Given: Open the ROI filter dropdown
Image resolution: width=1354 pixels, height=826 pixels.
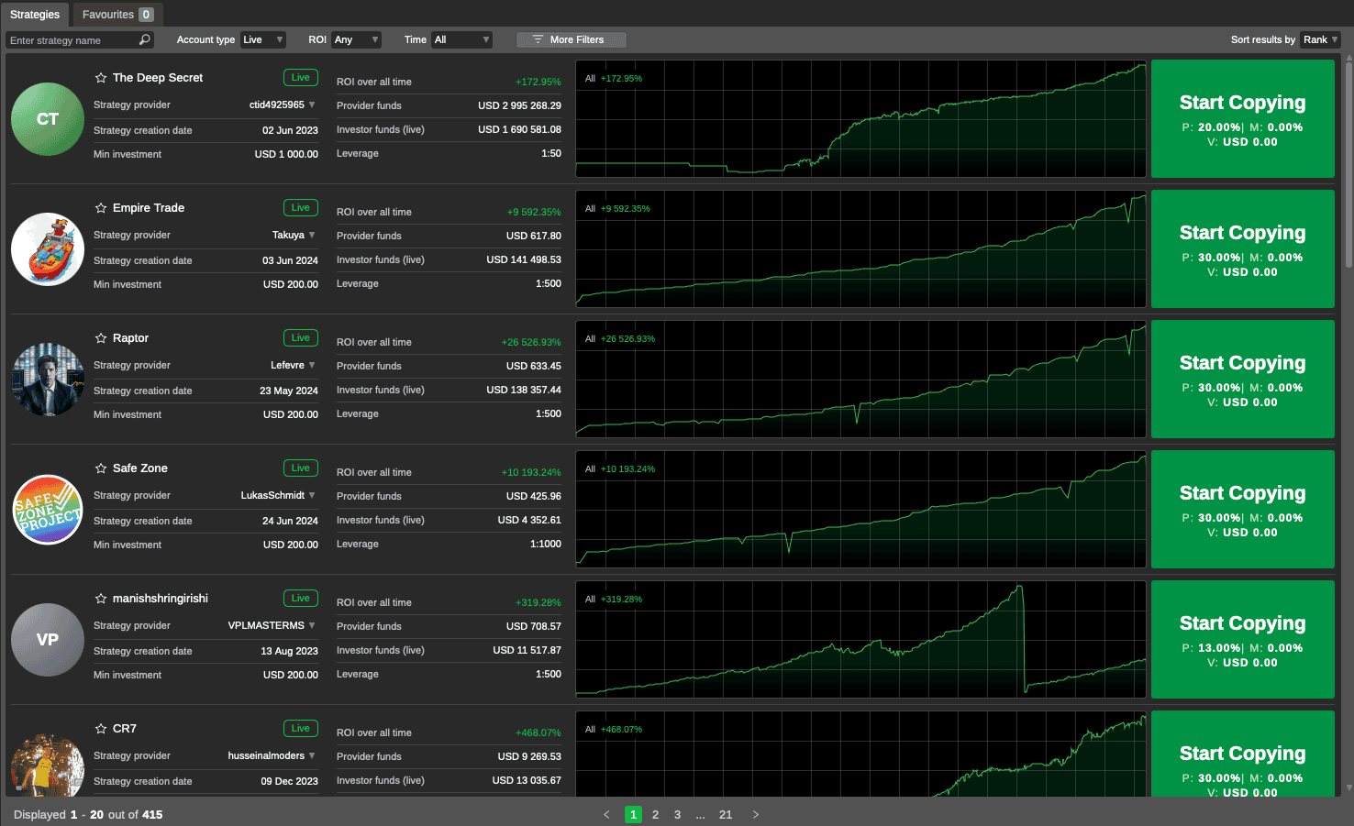Looking at the screenshot, I should [356, 39].
